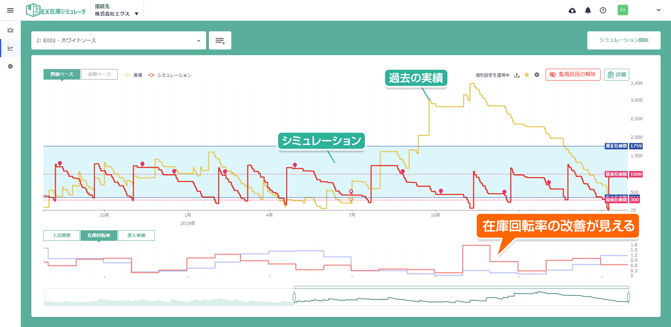Click the chart download icon

point(517,75)
